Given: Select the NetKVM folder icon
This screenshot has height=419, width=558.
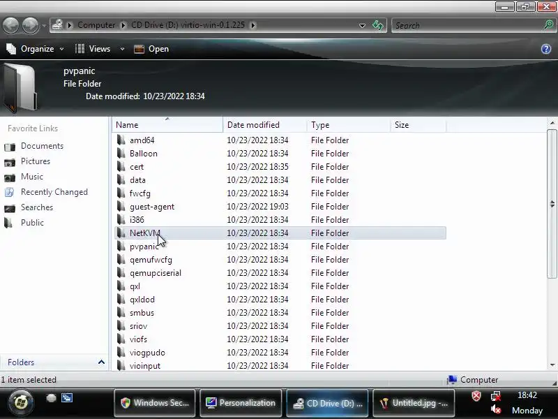Looking at the screenshot, I should pos(121,233).
